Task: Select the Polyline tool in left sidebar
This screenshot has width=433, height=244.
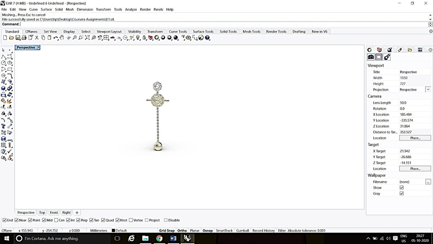Action: pos(3,56)
